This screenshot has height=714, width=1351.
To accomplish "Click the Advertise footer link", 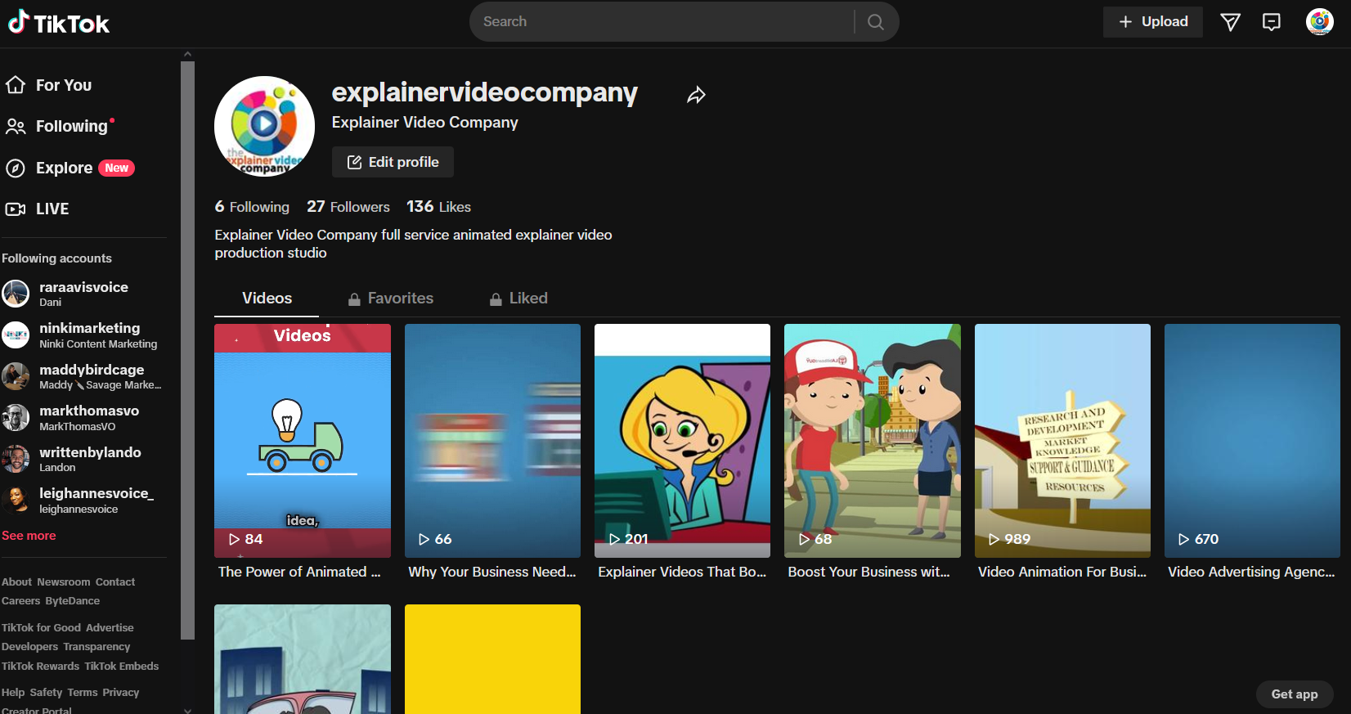I will coord(110,628).
